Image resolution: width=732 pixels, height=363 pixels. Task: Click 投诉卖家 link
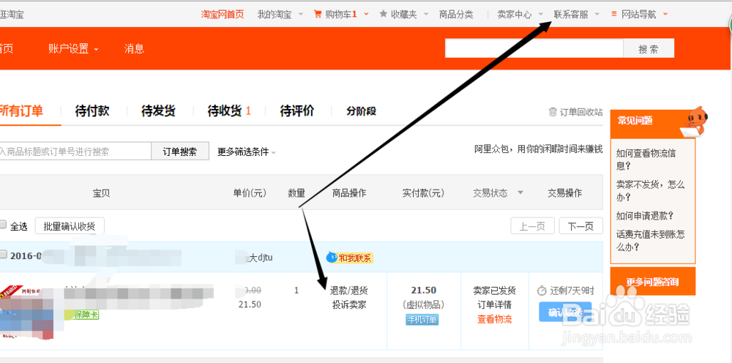[348, 305]
